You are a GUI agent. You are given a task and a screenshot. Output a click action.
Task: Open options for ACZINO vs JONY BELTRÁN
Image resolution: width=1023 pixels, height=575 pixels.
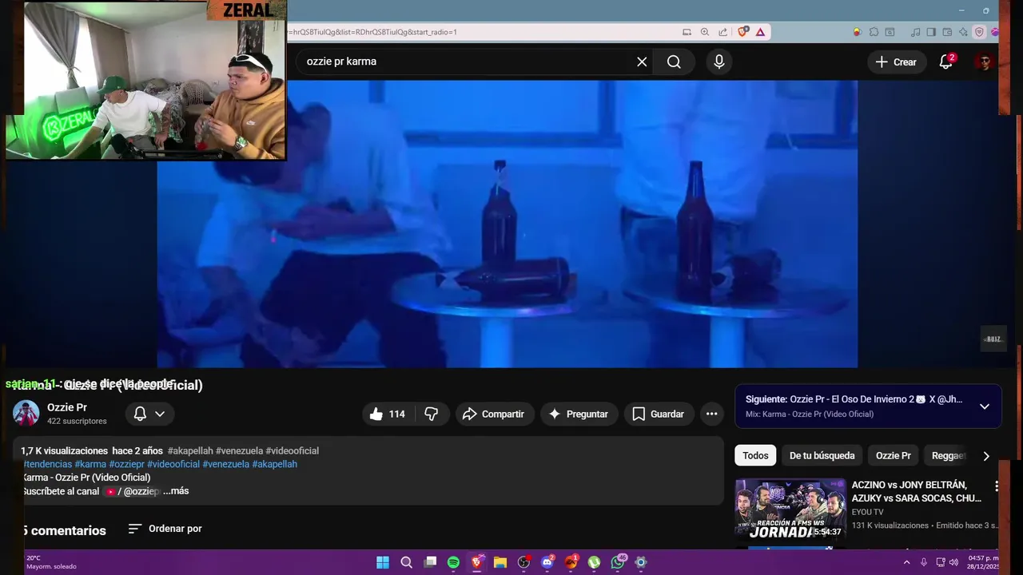(996, 486)
